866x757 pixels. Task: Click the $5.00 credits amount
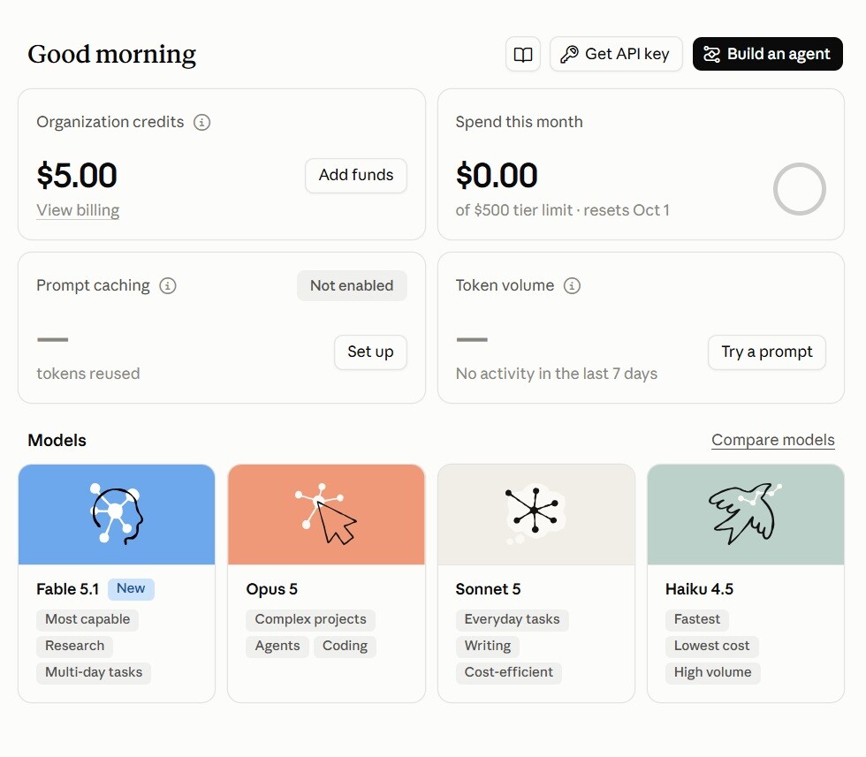77,176
